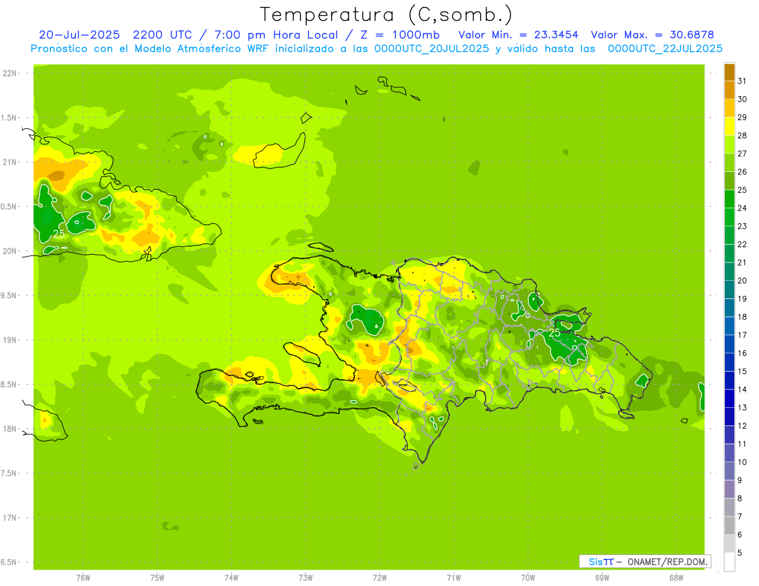Click the '2200 UTC' time text
The height and width of the screenshot is (586, 759).
pyautogui.click(x=163, y=35)
